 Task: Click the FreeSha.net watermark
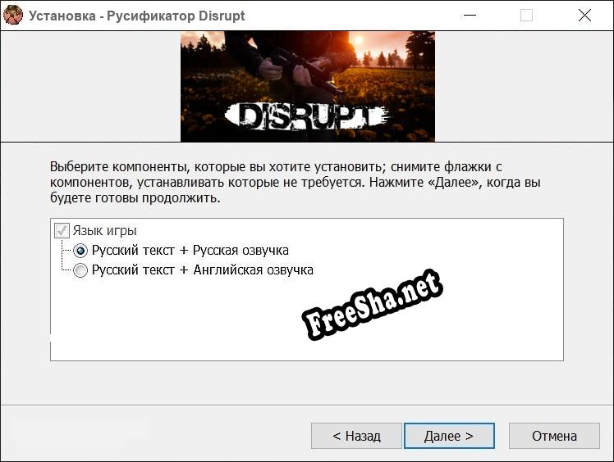[373, 305]
